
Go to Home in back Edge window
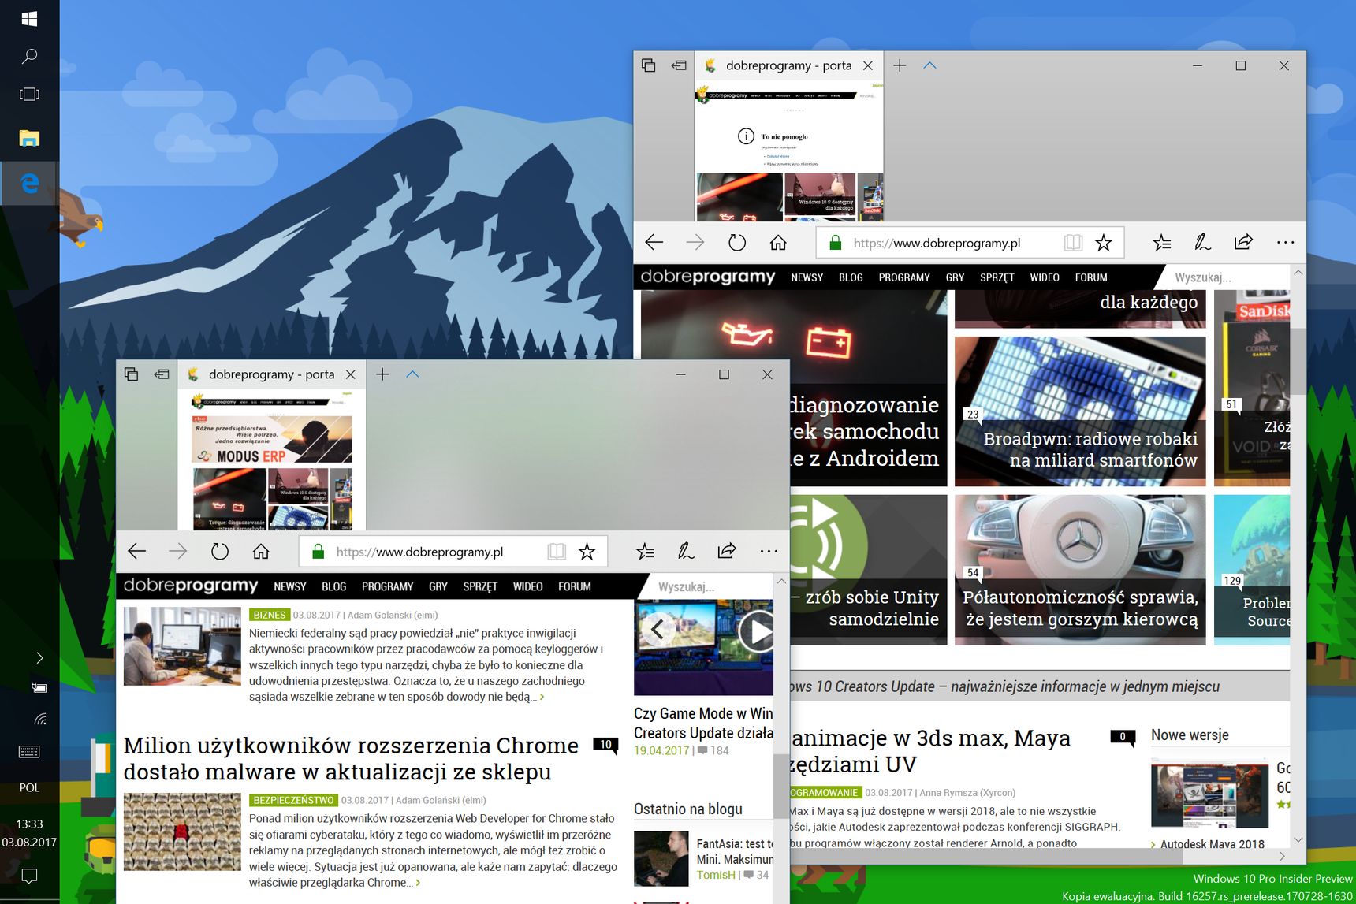click(x=778, y=243)
